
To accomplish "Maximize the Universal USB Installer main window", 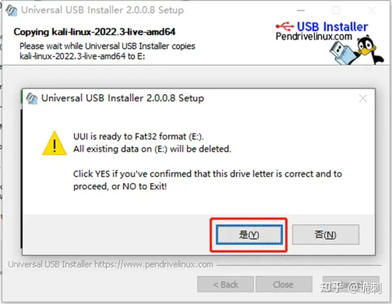I will [336, 10].
